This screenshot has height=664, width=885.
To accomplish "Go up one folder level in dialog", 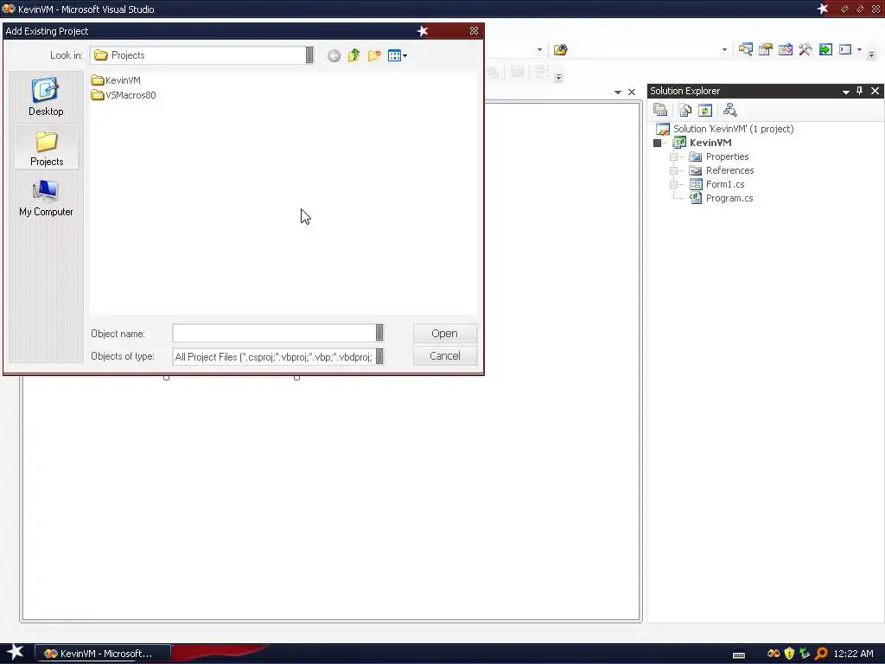I will click(353, 55).
